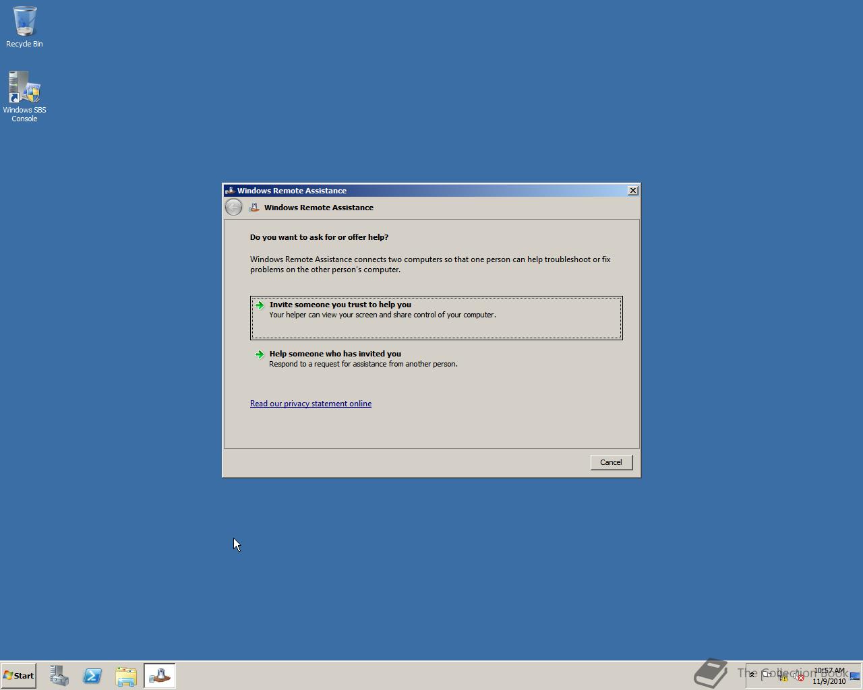Click the muted volume tray icon
863x690 pixels.
pos(799,676)
